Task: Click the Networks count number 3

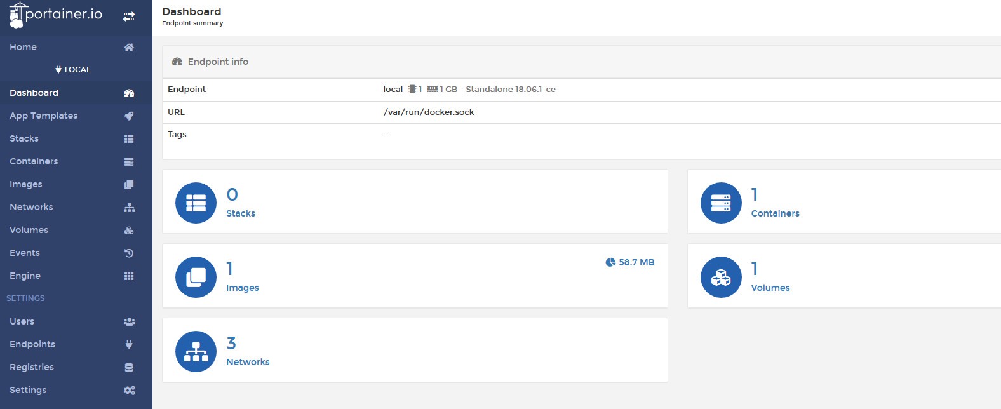Action: coord(231,344)
